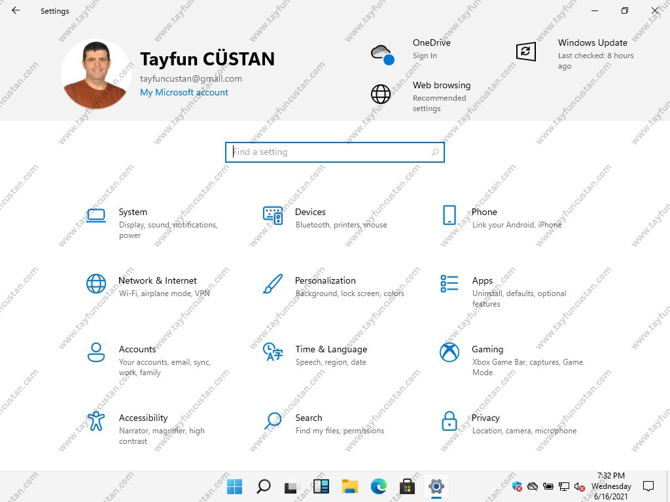
Task: Open My Microsoft account link
Action: pos(184,92)
